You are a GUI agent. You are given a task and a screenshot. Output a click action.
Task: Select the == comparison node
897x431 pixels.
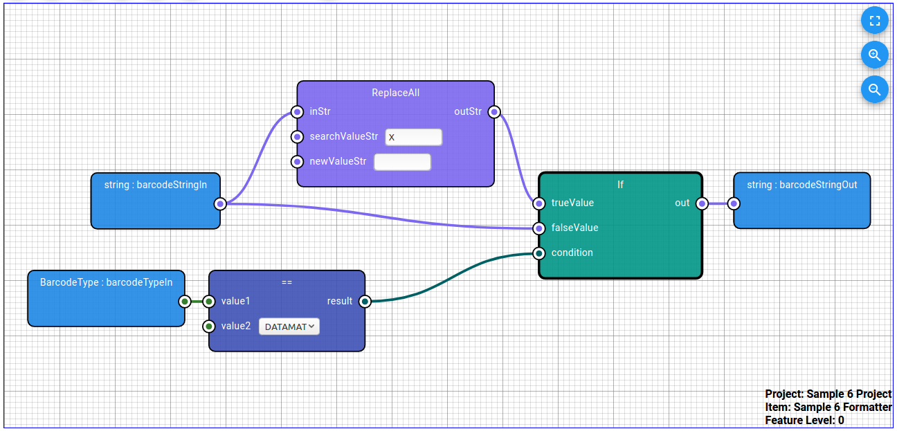click(x=286, y=282)
